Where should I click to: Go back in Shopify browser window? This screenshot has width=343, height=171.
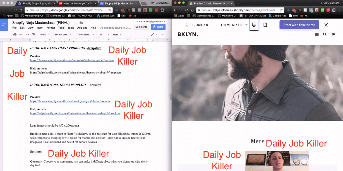pyautogui.click(x=175, y=10)
